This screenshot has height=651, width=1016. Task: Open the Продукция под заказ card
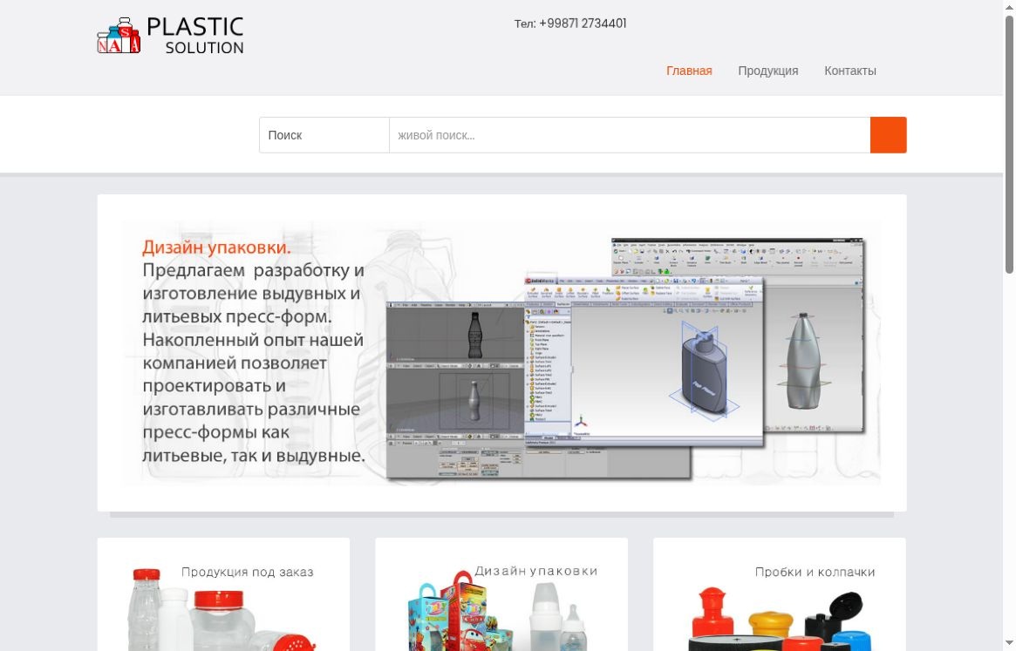pyautogui.click(x=223, y=594)
